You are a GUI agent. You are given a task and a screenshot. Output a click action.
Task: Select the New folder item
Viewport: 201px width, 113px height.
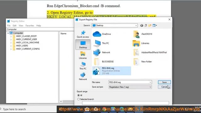pos(142,62)
